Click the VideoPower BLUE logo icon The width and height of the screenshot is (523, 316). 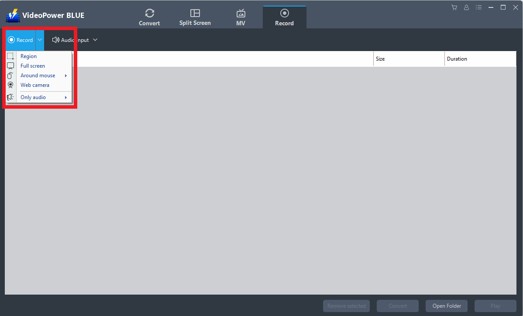(x=13, y=15)
